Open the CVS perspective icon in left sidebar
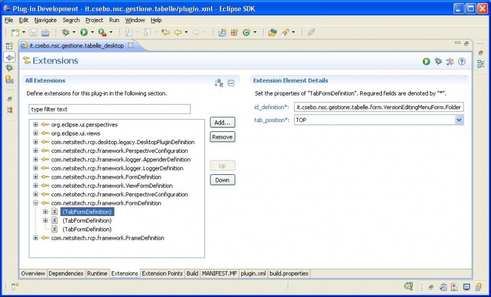Screen dimensions: 491x297 coord(9,80)
